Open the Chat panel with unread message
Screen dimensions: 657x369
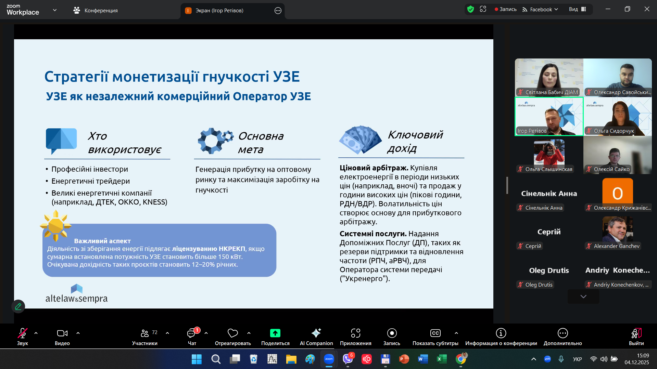click(x=192, y=337)
